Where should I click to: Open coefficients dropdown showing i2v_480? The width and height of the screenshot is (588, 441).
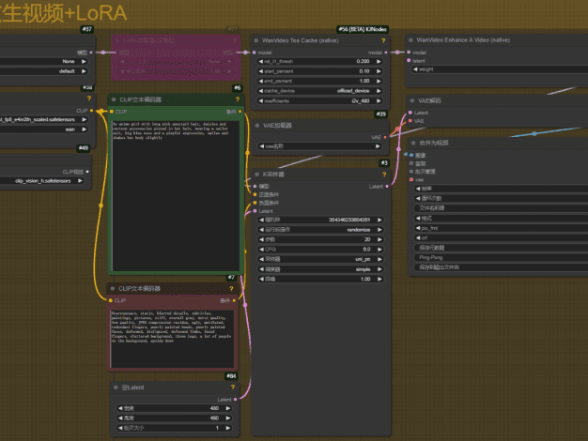pos(320,100)
